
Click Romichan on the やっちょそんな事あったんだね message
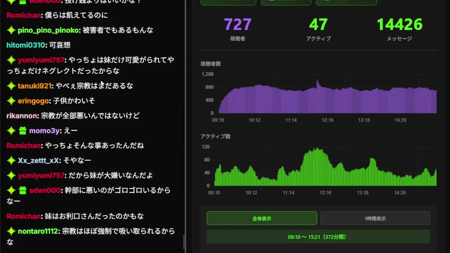(x=24, y=145)
